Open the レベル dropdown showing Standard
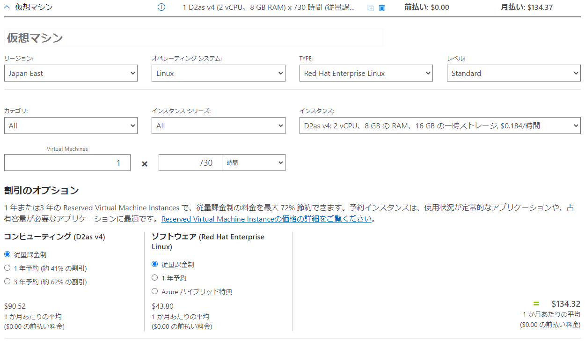This screenshot has width=585, height=341. tap(514, 73)
